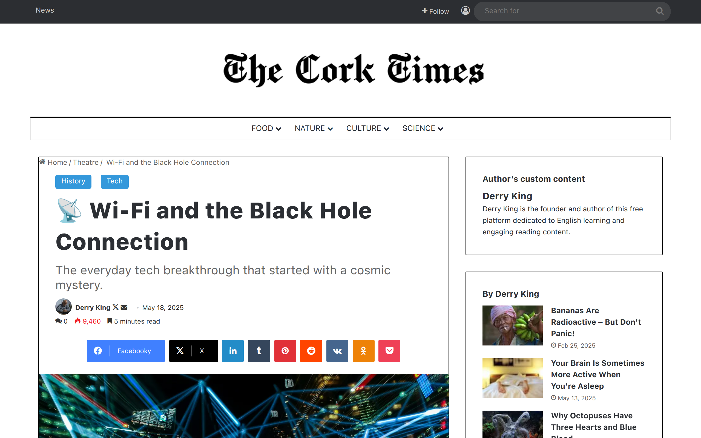Click the user account login icon
This screenshot has width=701, height=438.
(465, 11)
